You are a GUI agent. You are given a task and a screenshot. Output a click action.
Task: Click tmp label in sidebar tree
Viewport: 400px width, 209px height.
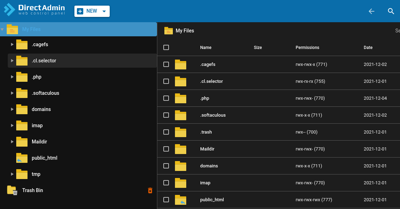(36, 174)
